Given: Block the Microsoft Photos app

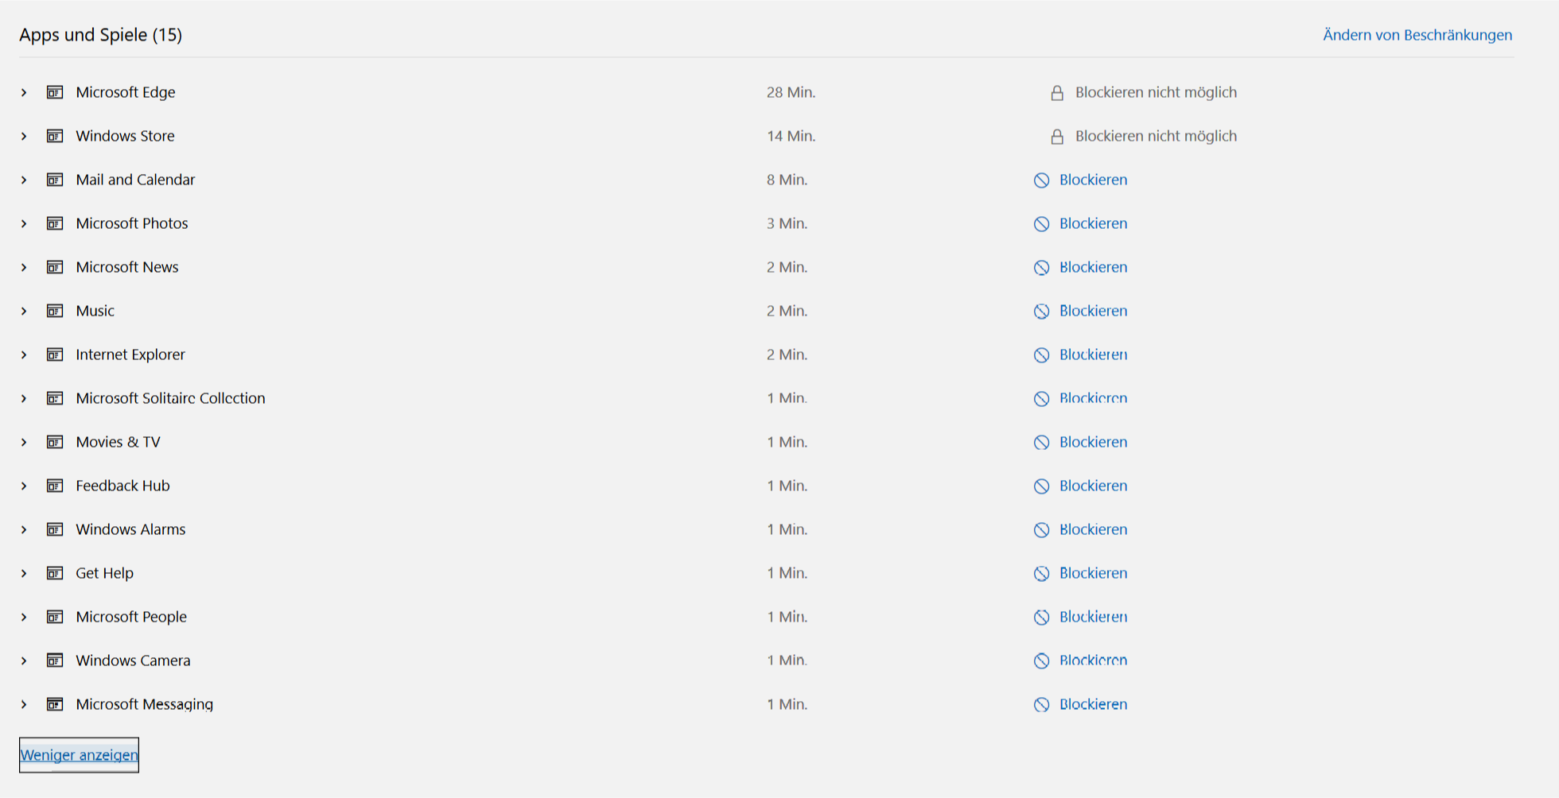Looking at the screenshot, I should pyautogui.click(x=1081, y=223).
